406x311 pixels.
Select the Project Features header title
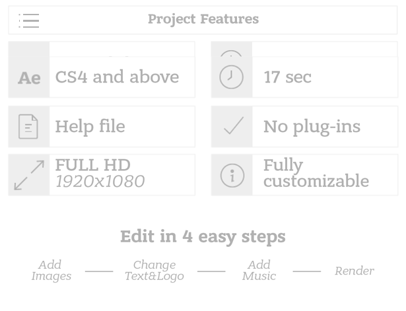pyautogui.click(x=203, y=19)
